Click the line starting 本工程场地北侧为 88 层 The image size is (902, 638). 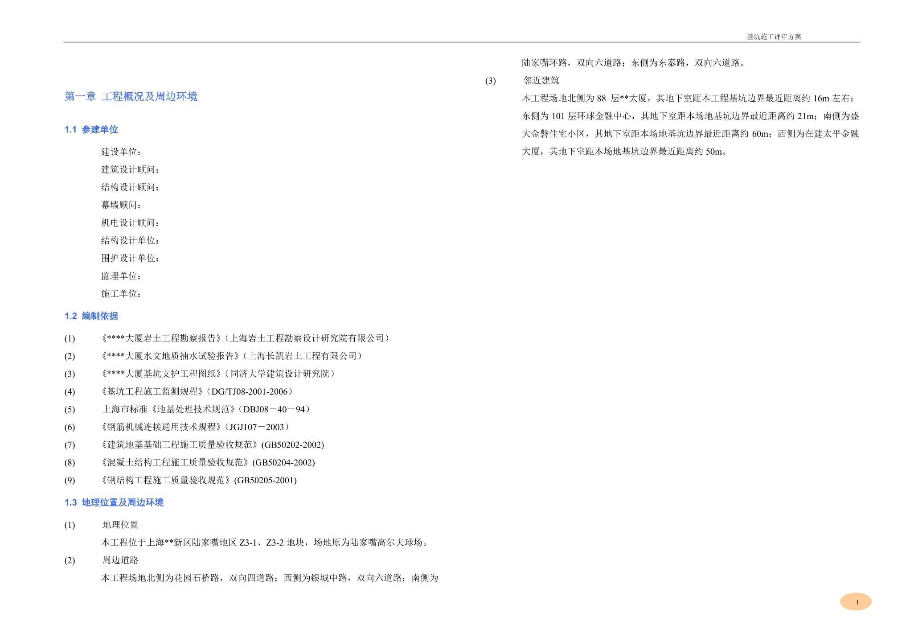coord(689,99)
